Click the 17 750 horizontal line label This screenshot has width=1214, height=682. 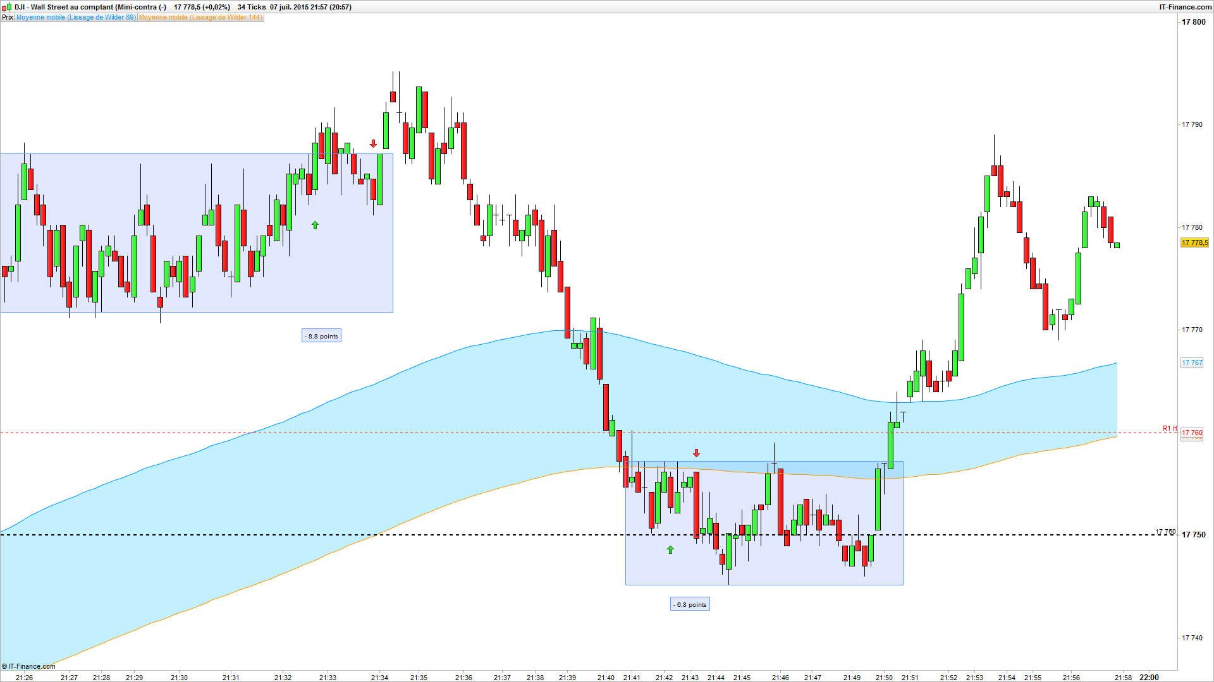click(1165, 532)
